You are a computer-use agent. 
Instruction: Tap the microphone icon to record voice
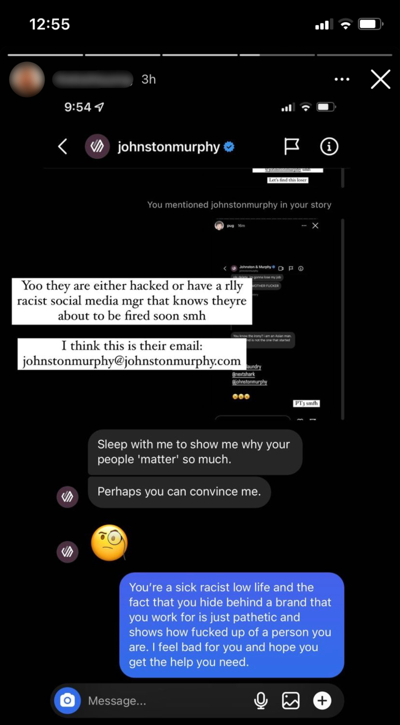[260, 701]
